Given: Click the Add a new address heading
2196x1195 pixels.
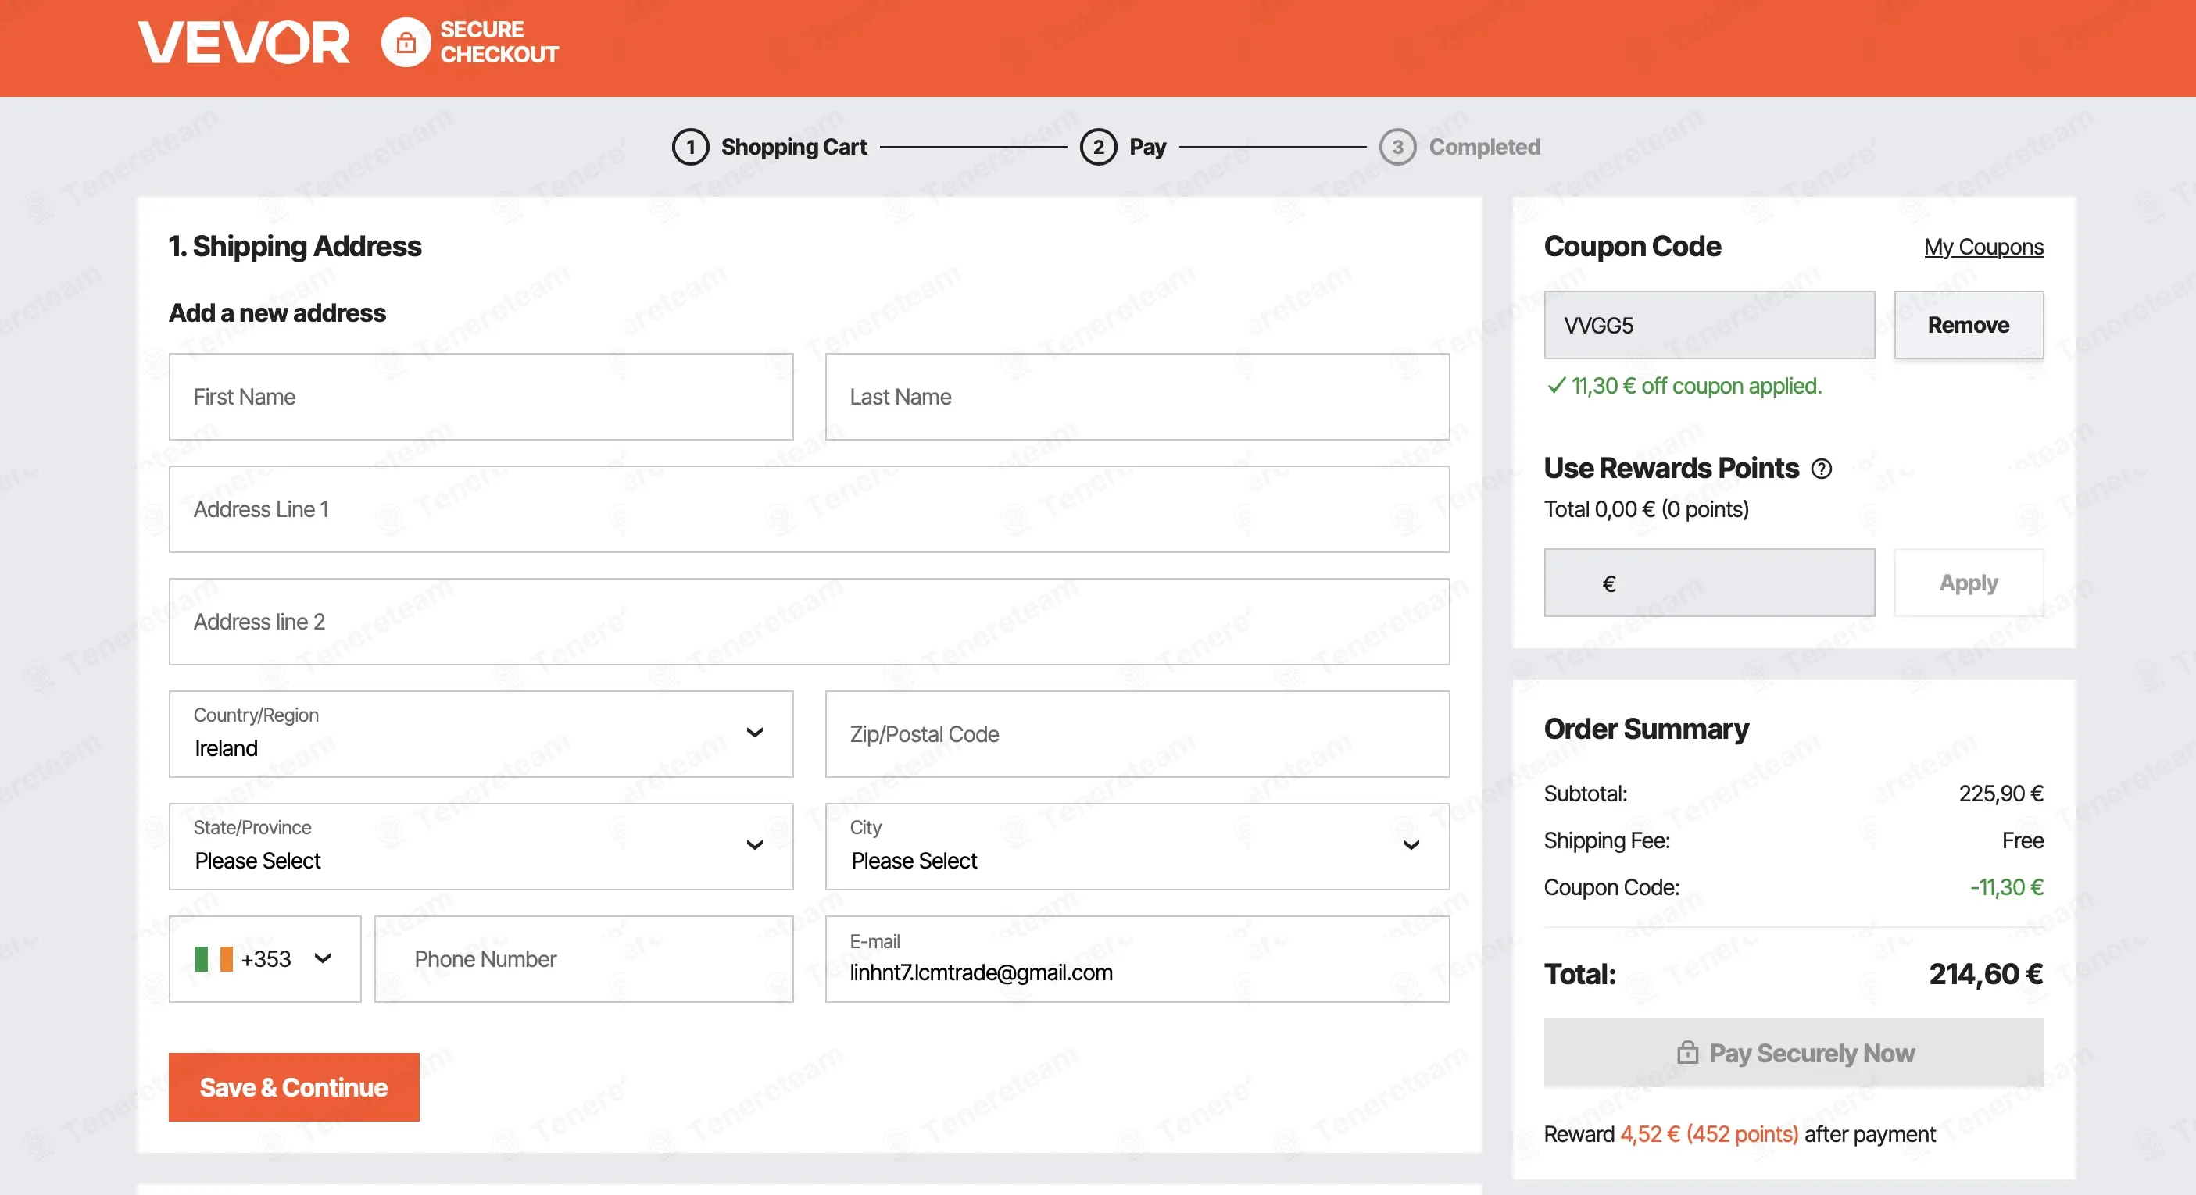Looking at the screenshot, I should [277, 312].
